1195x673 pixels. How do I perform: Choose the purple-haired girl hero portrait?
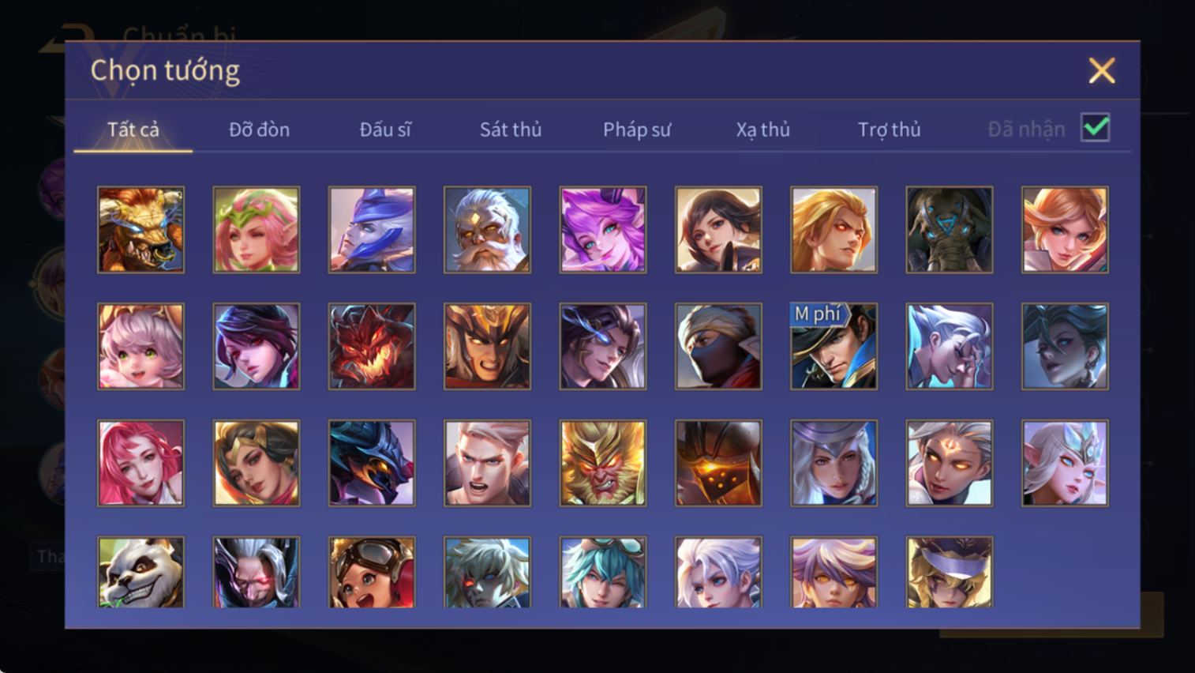click(x=603, y=230)
